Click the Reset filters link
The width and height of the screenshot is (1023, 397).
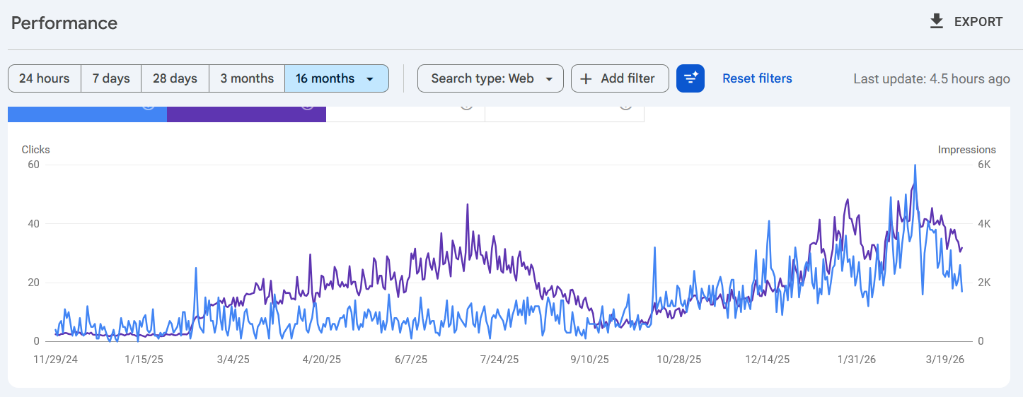[x=757, y=78]
